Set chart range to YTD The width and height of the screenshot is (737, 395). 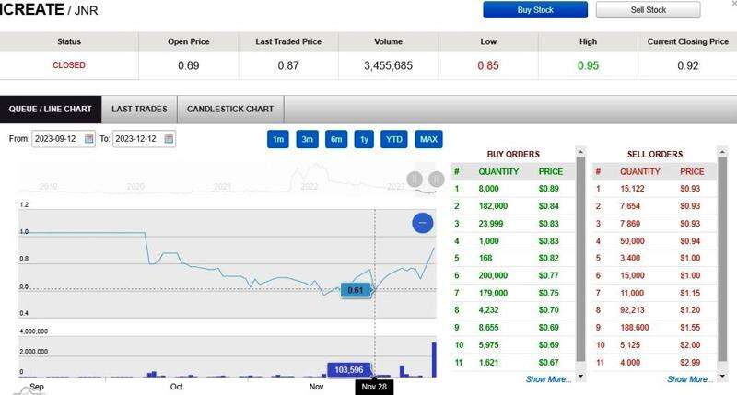tap(394, 139)
